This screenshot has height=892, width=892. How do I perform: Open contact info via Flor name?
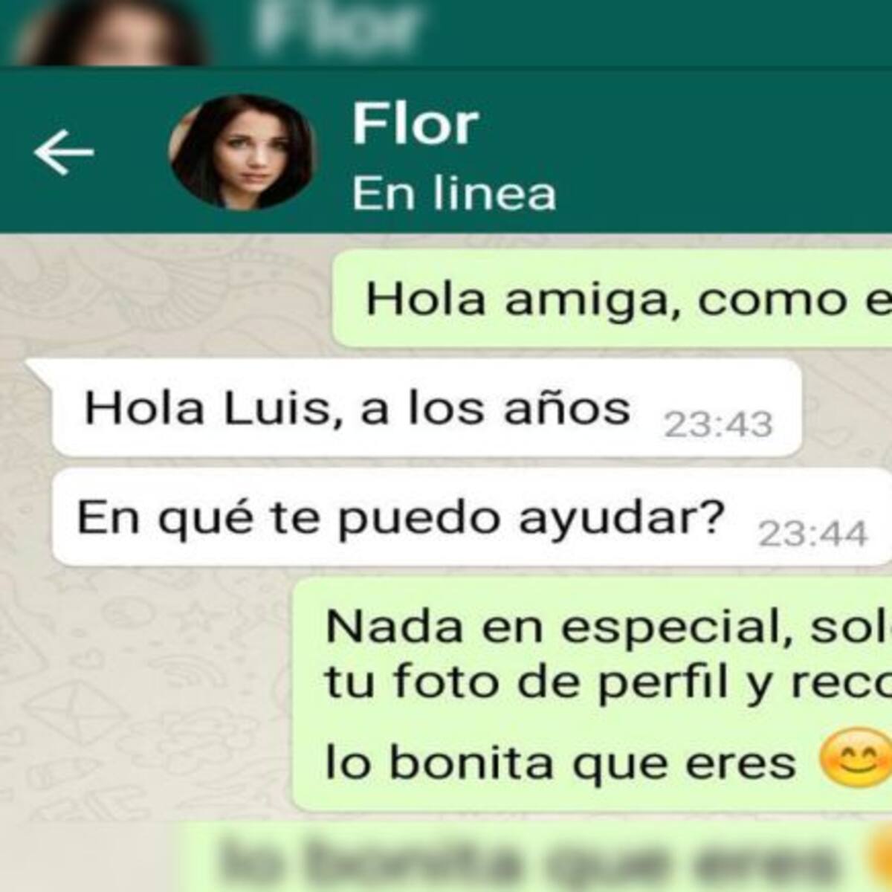click(x=415, y=123)
